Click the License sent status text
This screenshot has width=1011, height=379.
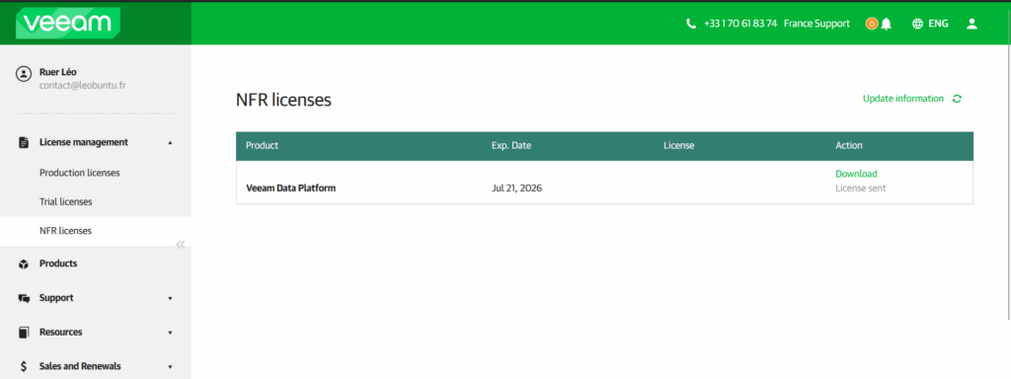coord(860,189)
